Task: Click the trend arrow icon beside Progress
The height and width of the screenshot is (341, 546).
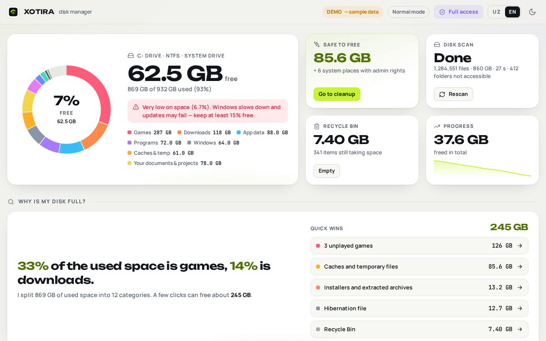Action: [x=437, y=126]
